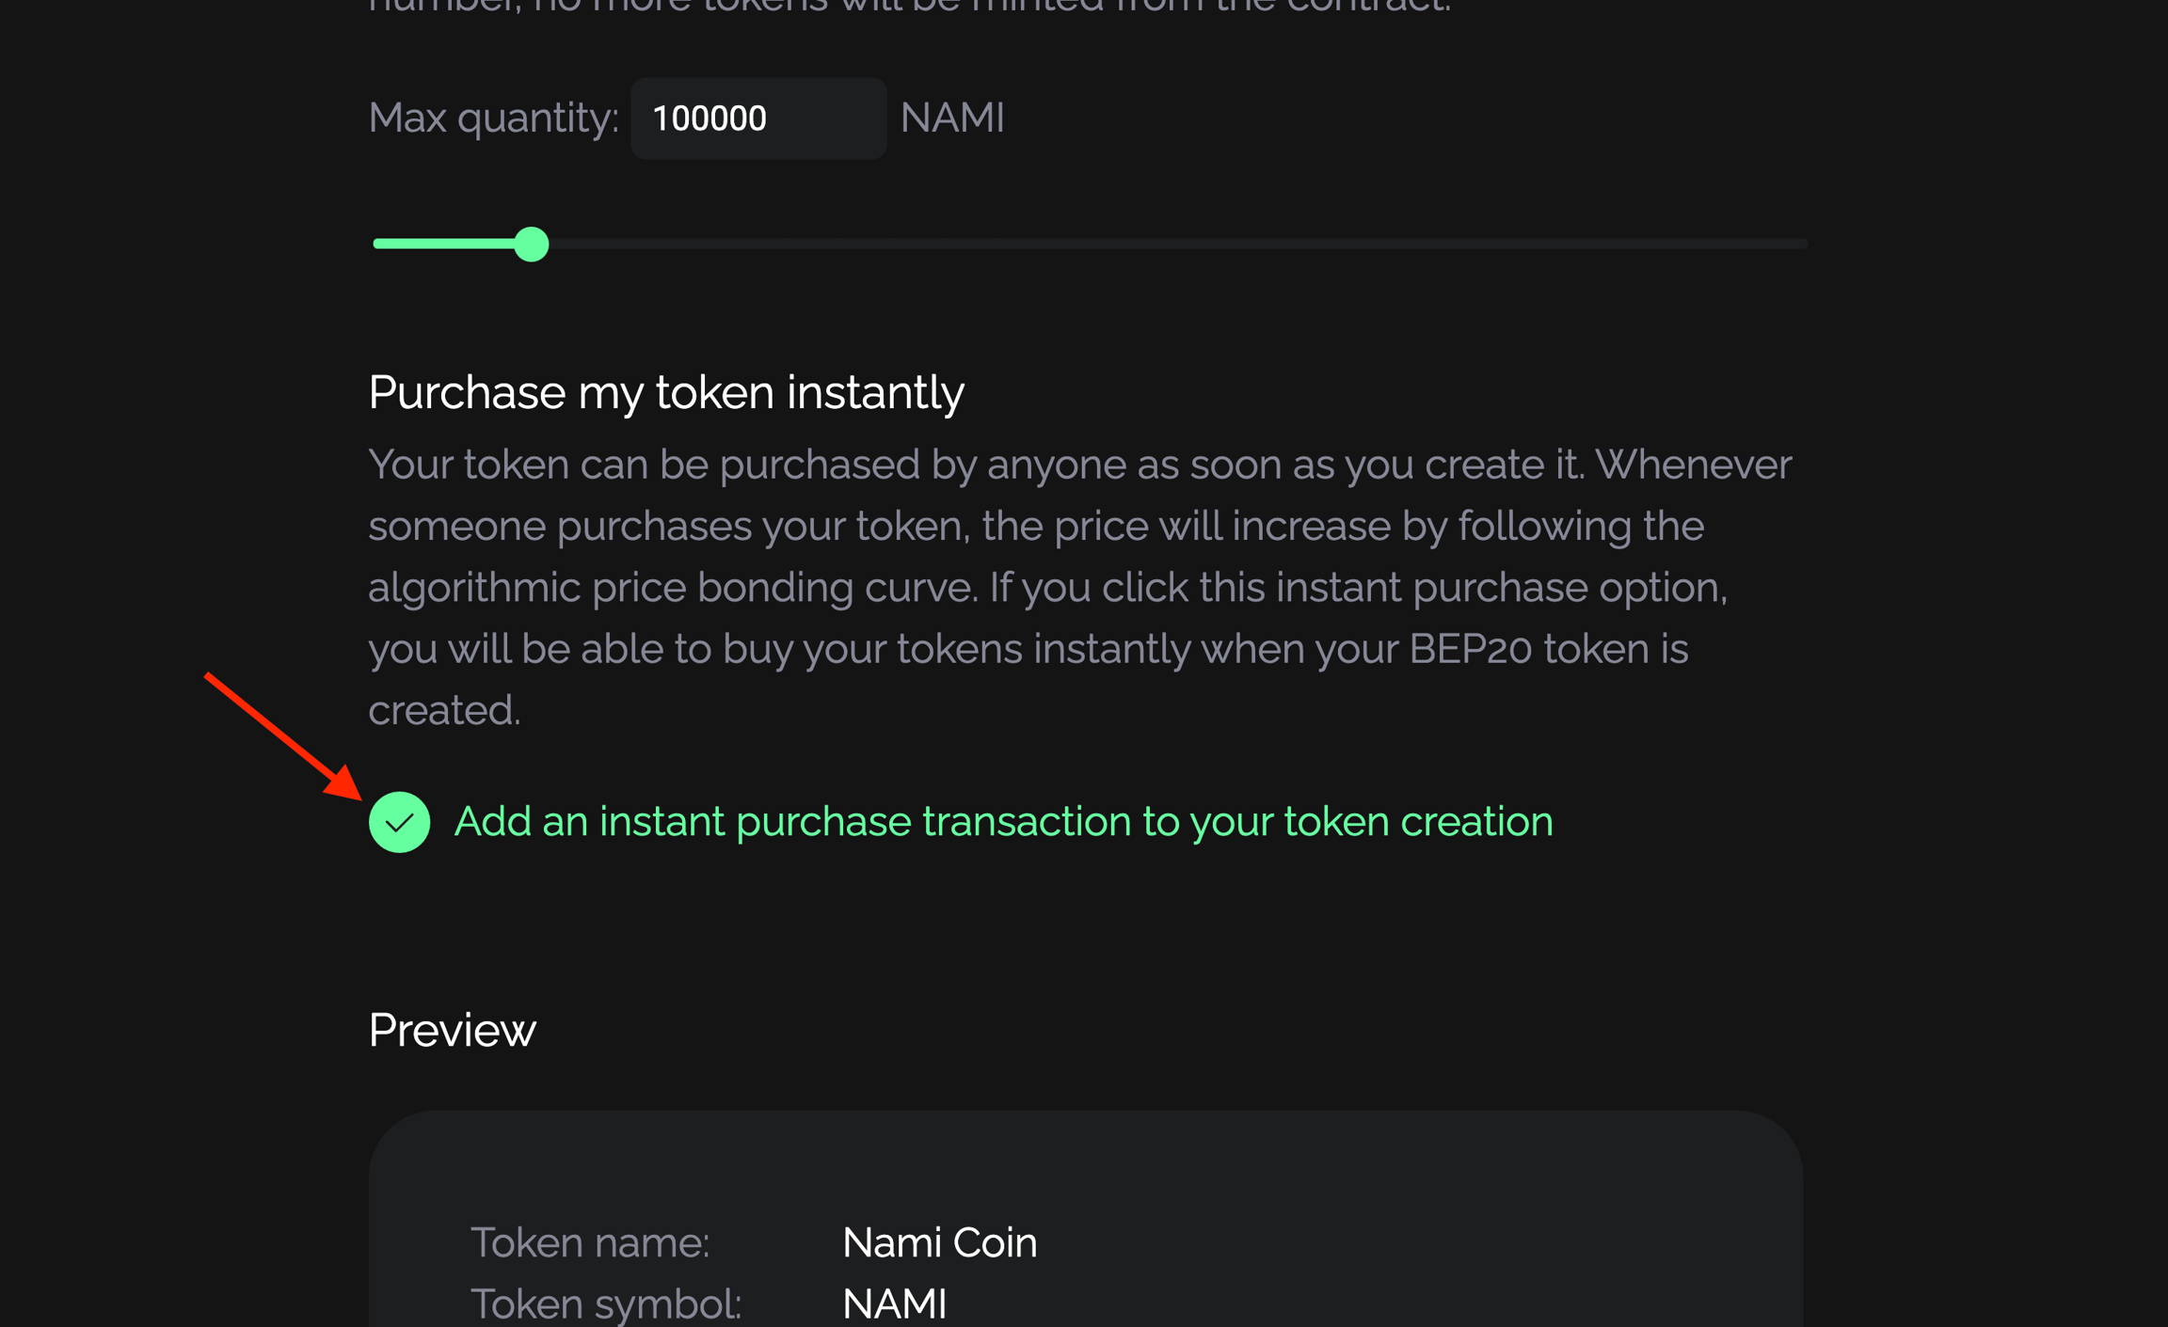Click the 'Preview' section heading
Viewport: 2168px width, 1327px height.
tap(452, 1030)
